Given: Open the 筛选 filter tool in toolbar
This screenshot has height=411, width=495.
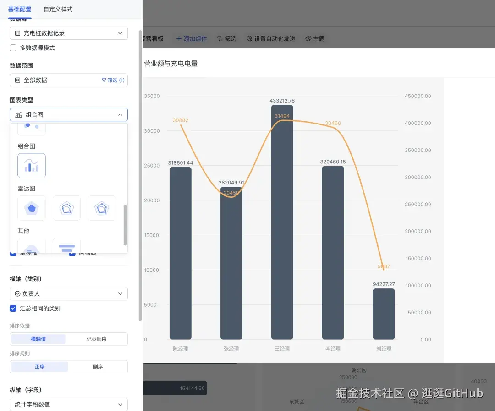Looking at the screenshot, I should tap(226, 39).
